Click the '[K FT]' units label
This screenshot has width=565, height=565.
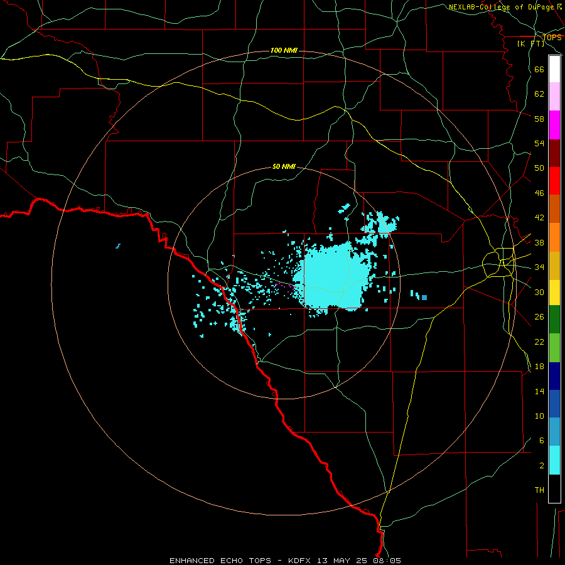pos(530,44)
